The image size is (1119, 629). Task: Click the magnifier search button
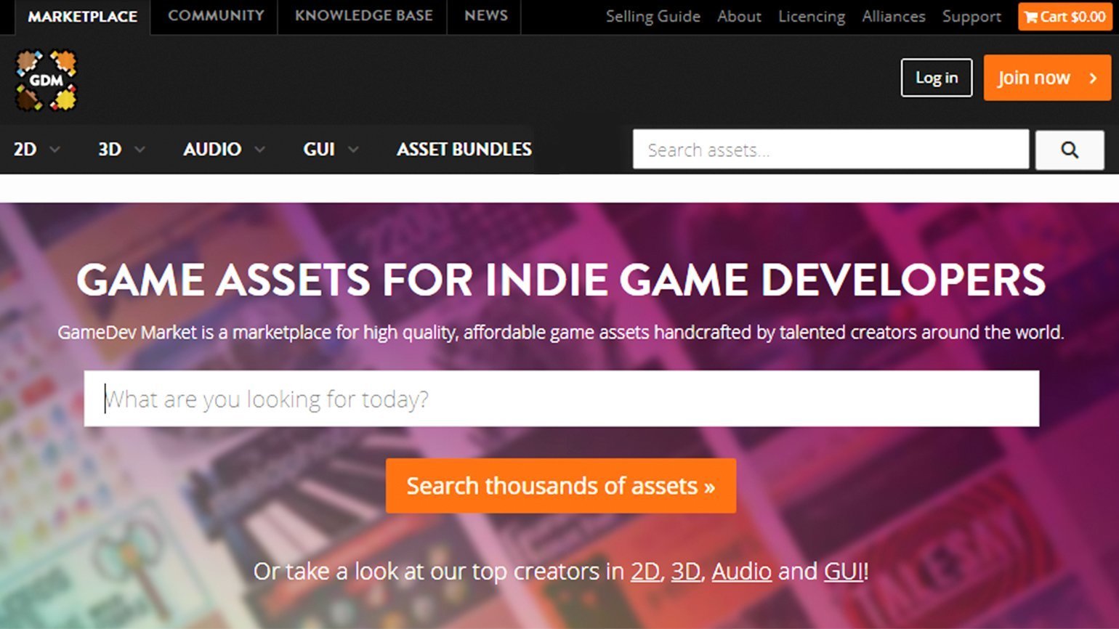click(1070, 150)
